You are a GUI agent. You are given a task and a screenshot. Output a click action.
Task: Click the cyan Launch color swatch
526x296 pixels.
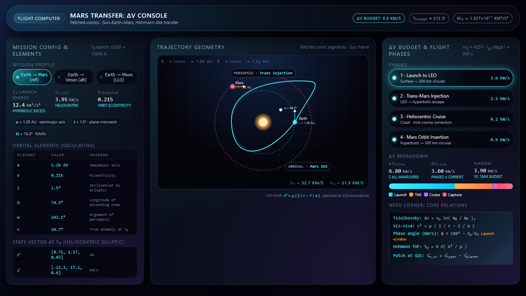coord(390,195)
